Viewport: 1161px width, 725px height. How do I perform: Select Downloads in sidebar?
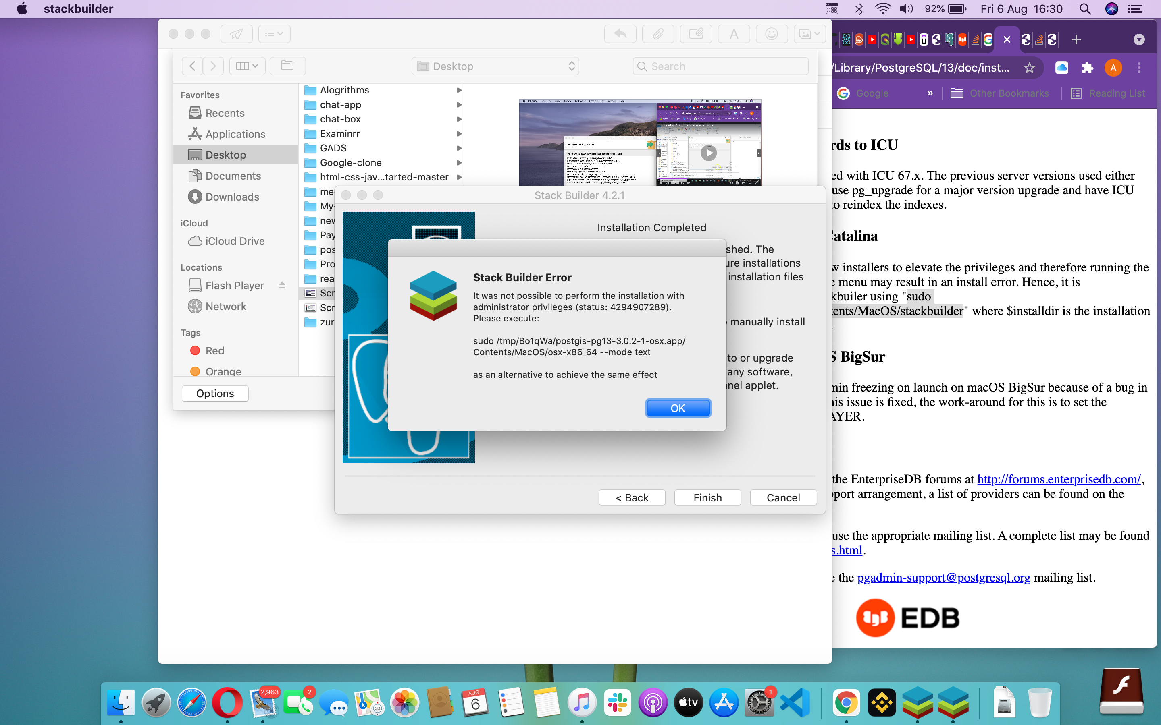coord(232,197)
